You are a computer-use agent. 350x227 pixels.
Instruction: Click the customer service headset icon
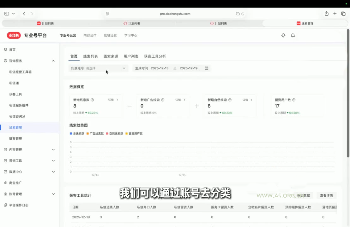[x=283, y=35]
